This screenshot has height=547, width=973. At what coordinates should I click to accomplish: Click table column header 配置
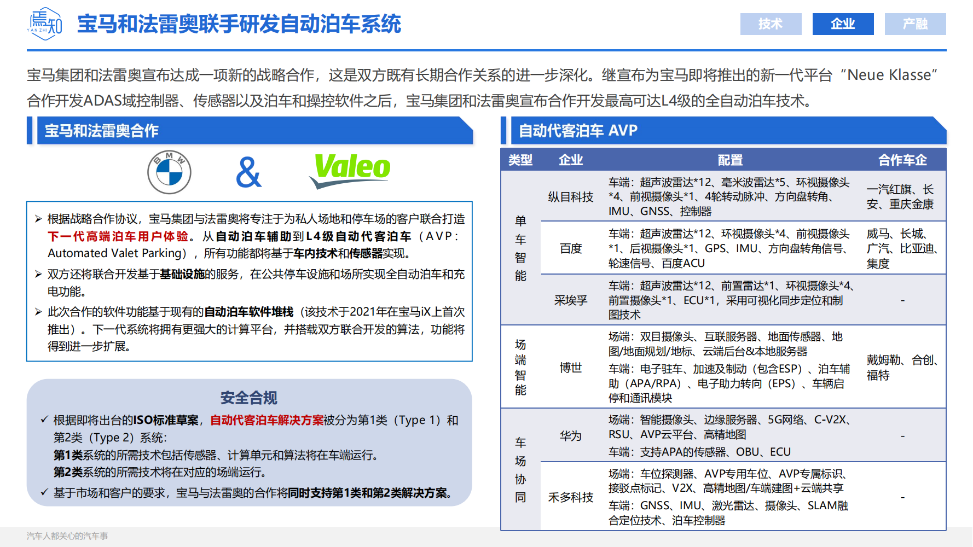pos(730,160)
